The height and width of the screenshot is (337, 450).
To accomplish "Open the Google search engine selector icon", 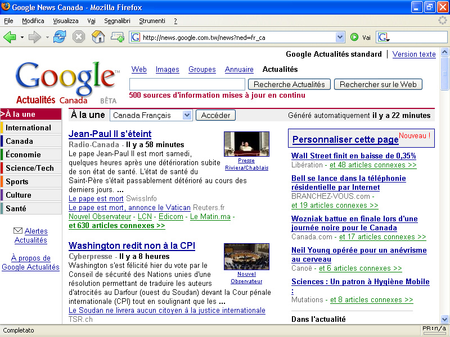I will tap(384, 37).
